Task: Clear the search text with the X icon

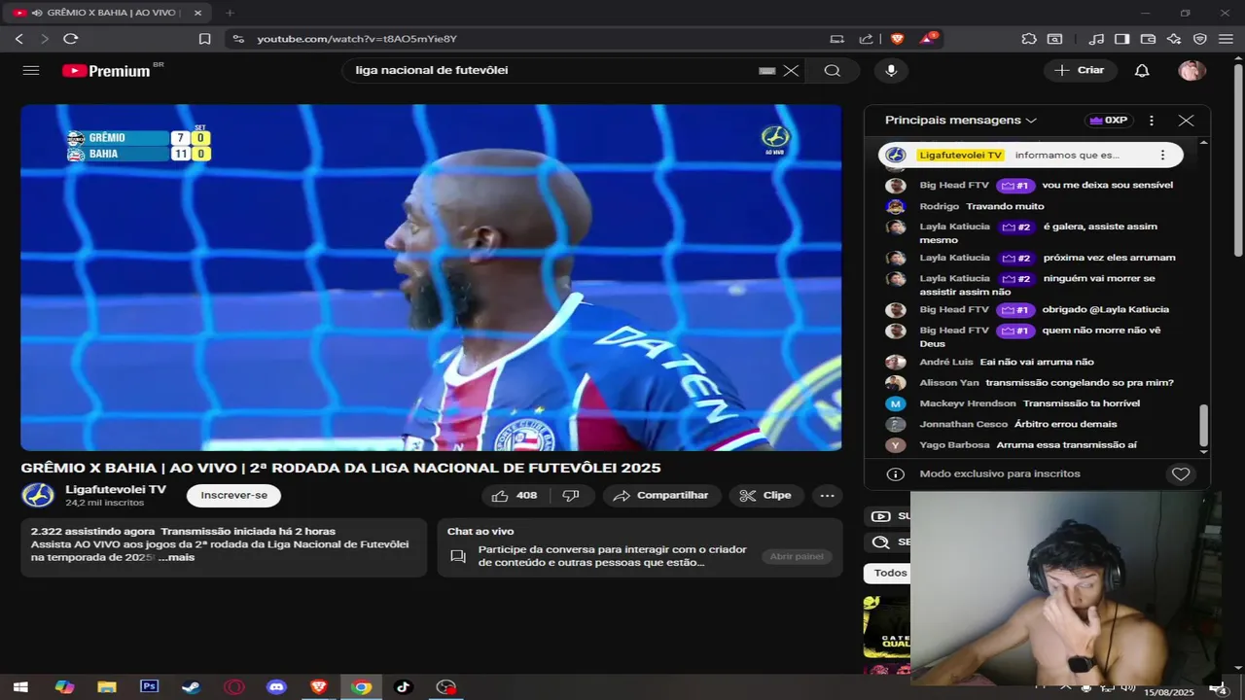Action: [x=791, y=70]
